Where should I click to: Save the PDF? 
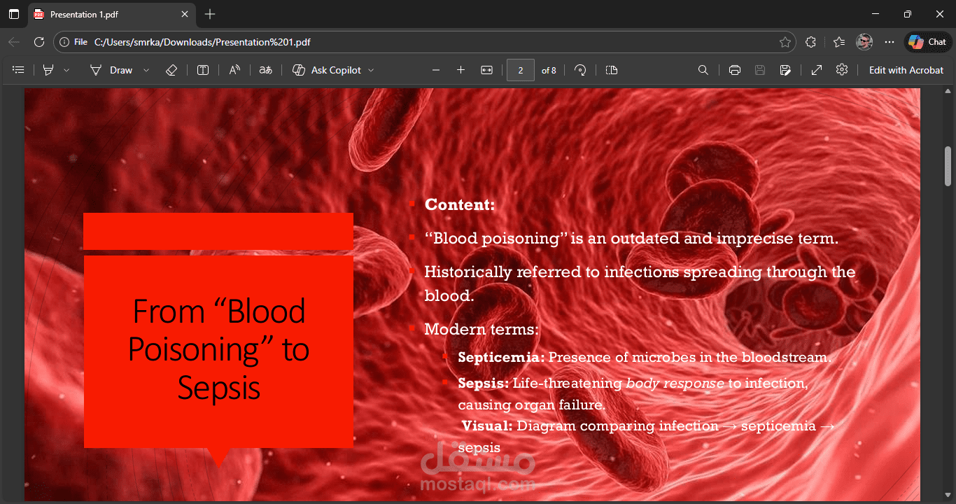[760, 70]
